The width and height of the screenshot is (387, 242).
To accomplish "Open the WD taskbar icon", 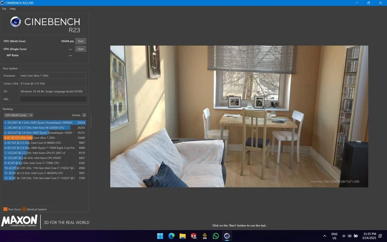I will coord(205,236).
